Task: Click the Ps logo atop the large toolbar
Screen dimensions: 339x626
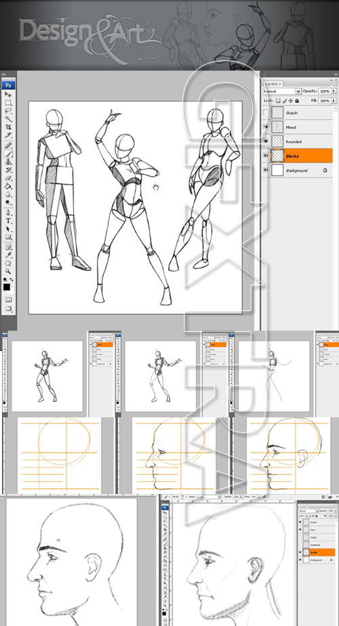Action: [8, 85]
